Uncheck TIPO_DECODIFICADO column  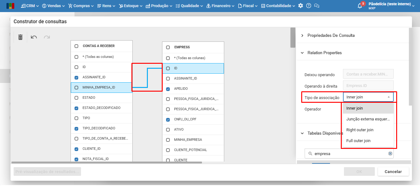[76, 128]
